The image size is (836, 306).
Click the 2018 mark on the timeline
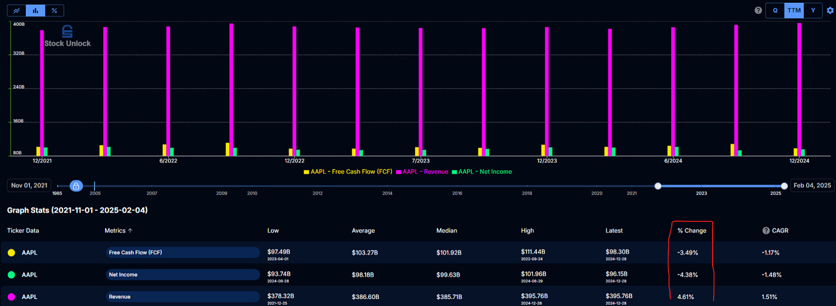(527, 194)
